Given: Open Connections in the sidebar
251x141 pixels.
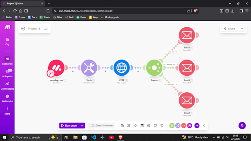Looking at the screenshot, I should click(7, 86).
